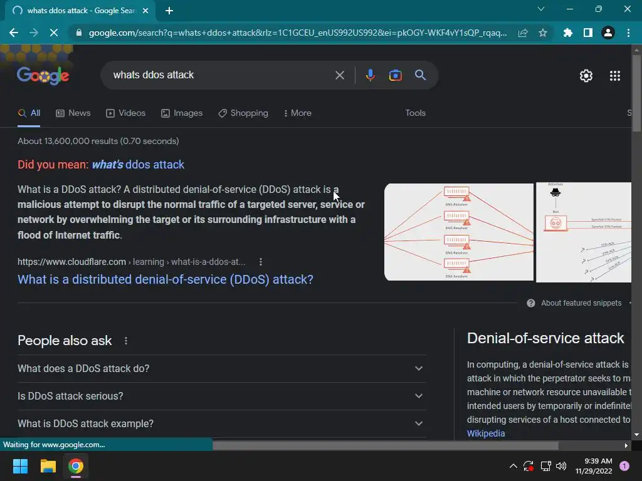Open the volume speaker tray icon
The height and width of the screenshot is (481, 642).
561,466
